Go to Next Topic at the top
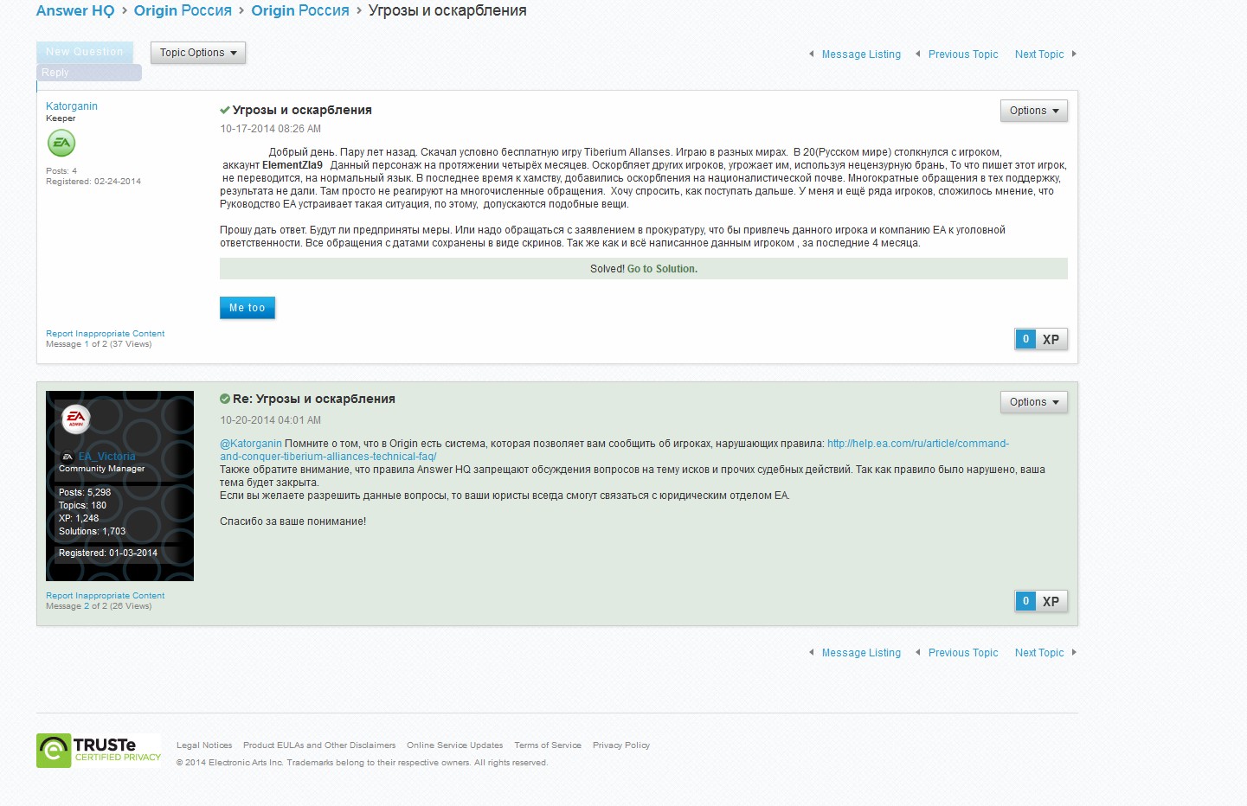This screenshot has width=1247, height=806. (1039, 54)
